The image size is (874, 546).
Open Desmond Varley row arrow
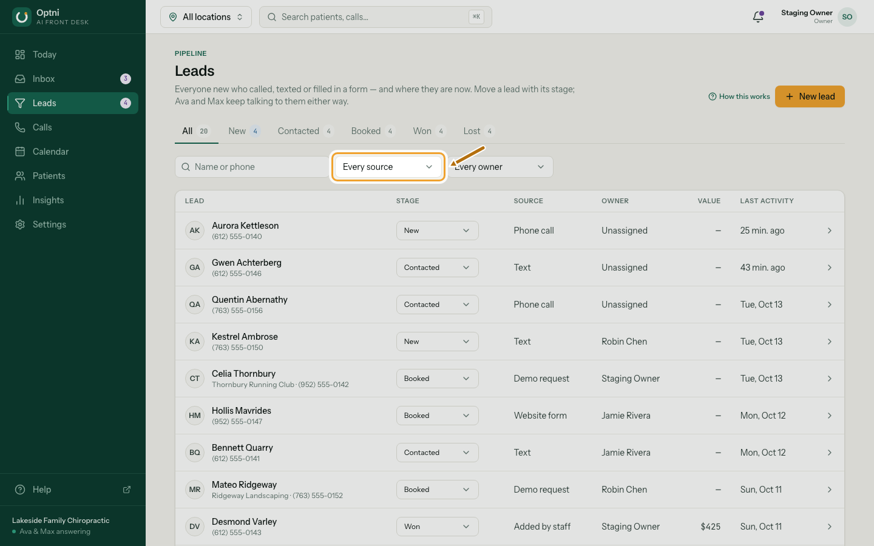(x=829, y=527)
